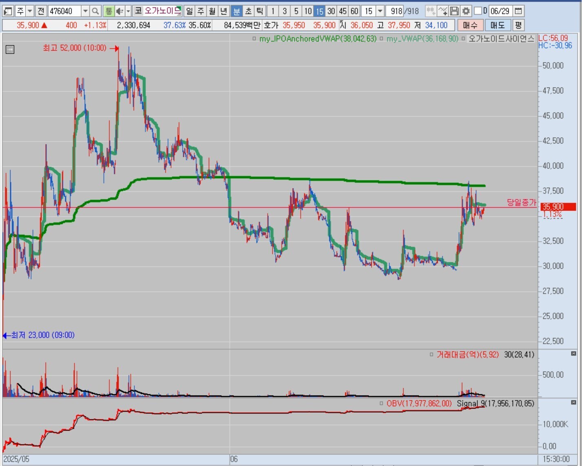Click the date field showing 06/29
This screenshot has height=466, width=582.
[x=500, y=11]
